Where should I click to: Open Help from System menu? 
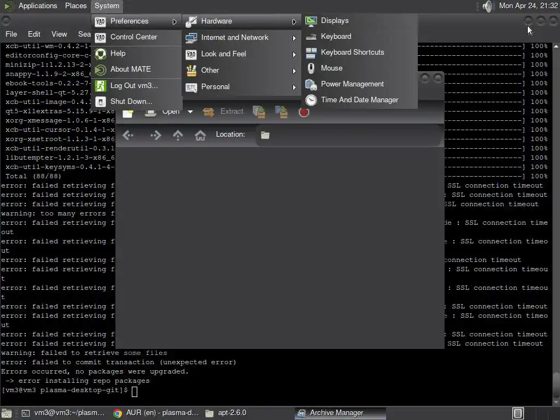pos(137,53)
